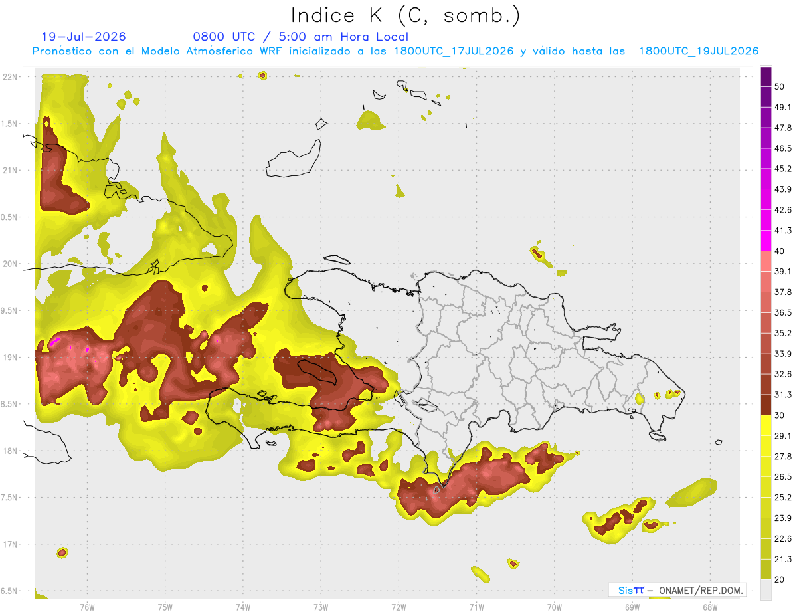797x616 pixels.
Task: Click the "20N" latitude label
Action: coord(10,264)
